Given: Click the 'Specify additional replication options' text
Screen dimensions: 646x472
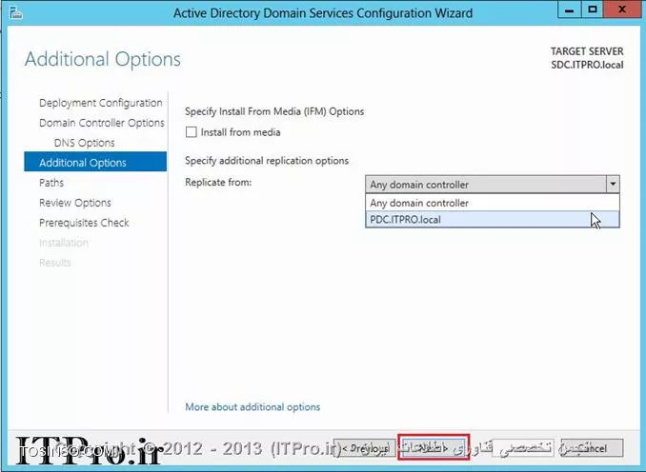Looking at the screenshot, I should tap(267, 161).
